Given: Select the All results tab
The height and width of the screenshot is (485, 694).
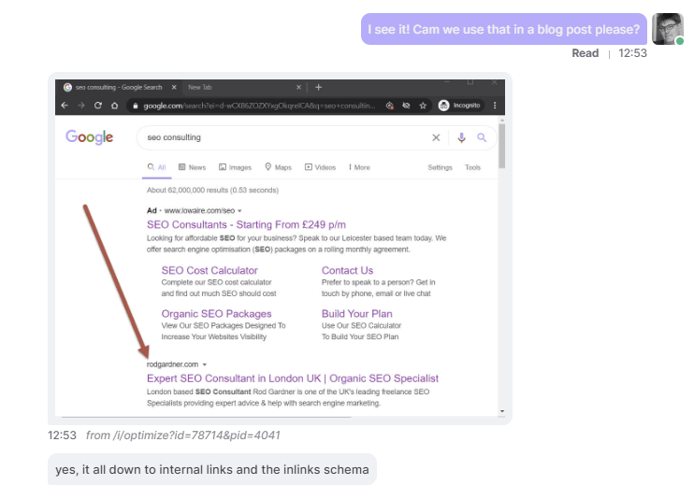Looking at the screenshot, I should pyautogui.click(x=157, y=167).
